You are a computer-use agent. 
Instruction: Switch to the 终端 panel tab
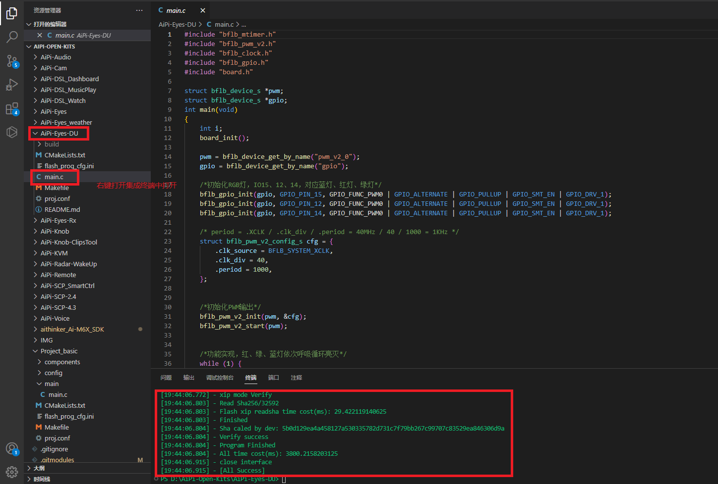251,378
